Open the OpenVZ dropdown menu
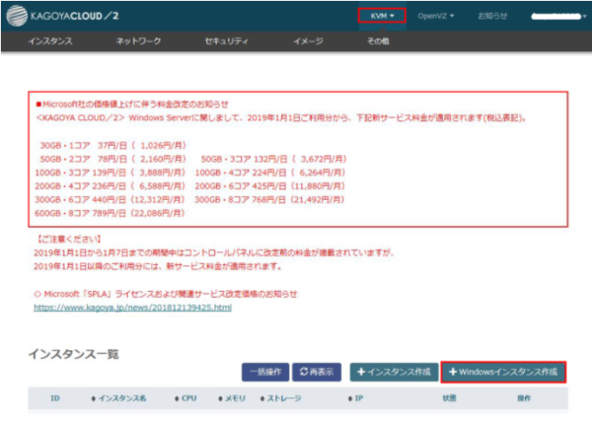Screen dimensions: 592x424 436,16
